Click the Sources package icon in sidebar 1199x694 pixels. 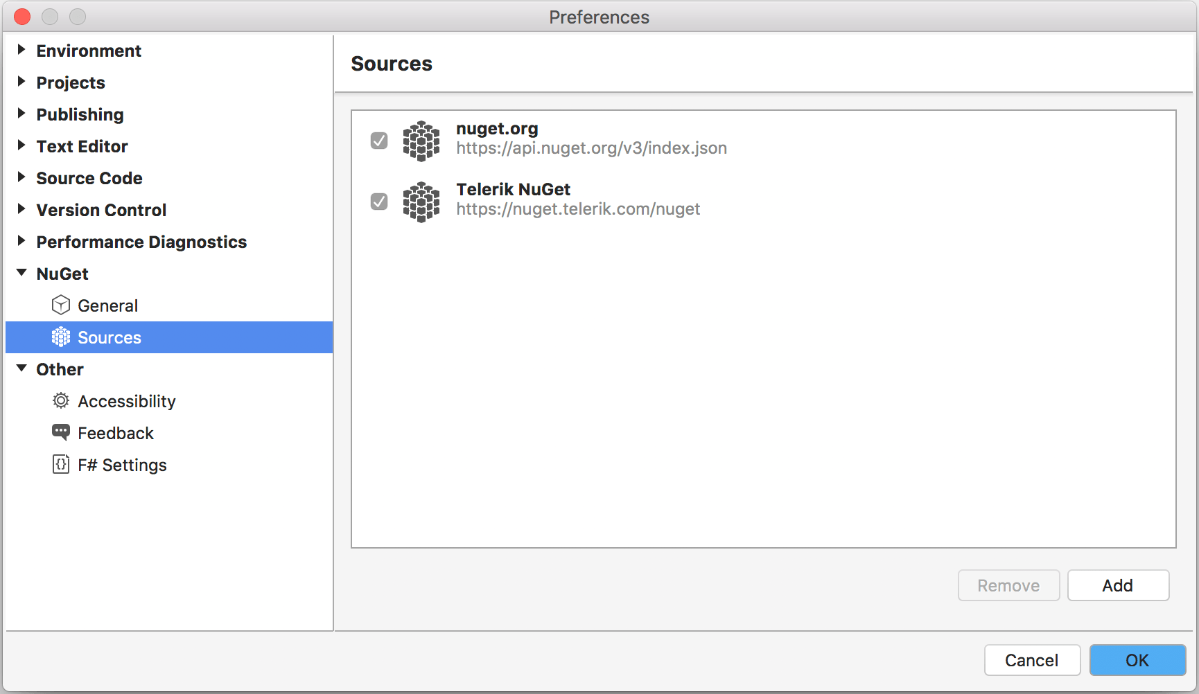[61, 337]
